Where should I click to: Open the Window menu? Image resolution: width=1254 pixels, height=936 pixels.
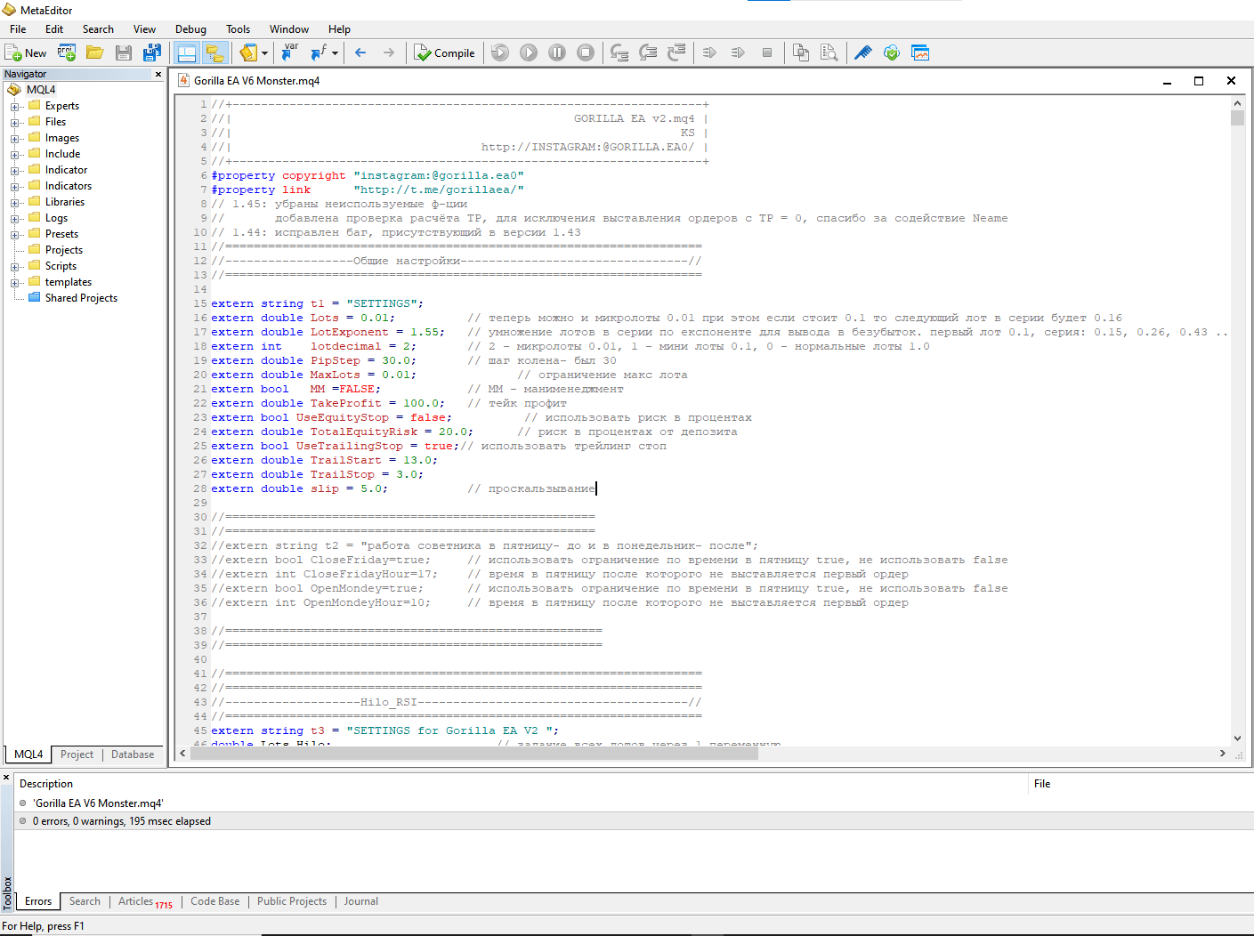point(289,29)
